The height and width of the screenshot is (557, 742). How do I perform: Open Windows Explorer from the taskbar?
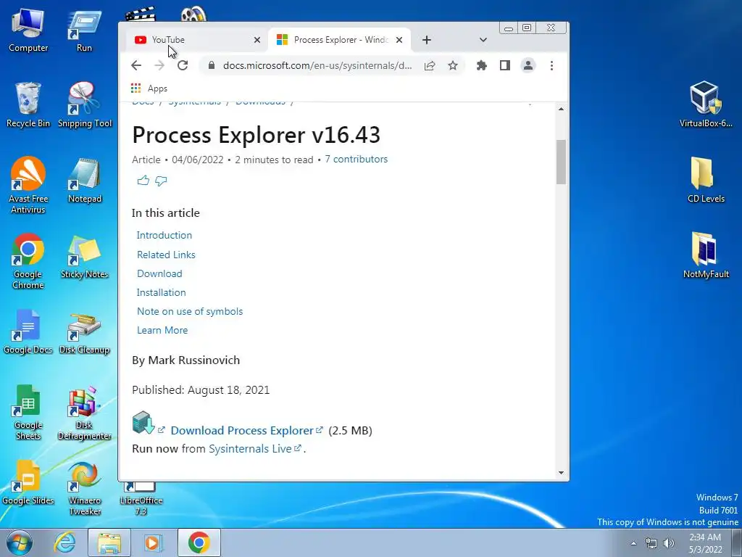109,542
